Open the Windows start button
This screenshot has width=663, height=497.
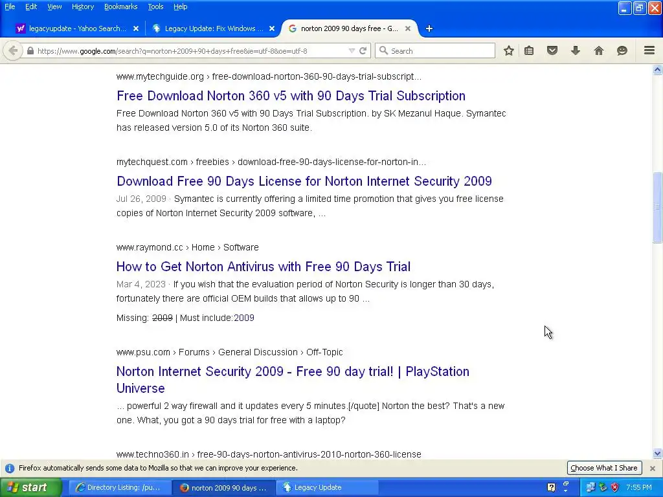coord(31,487)
